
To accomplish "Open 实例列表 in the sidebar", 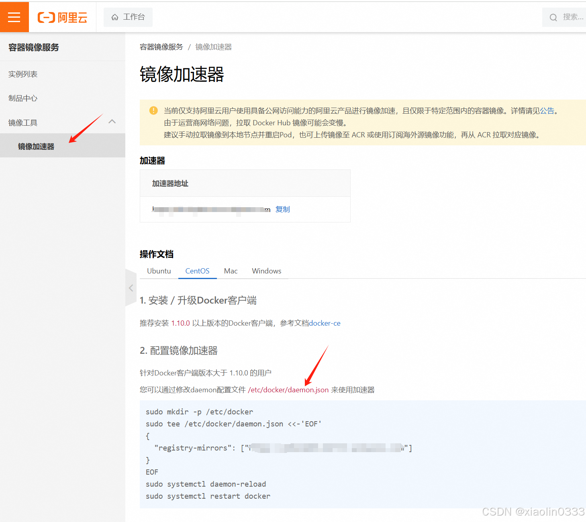I will 23,74.
